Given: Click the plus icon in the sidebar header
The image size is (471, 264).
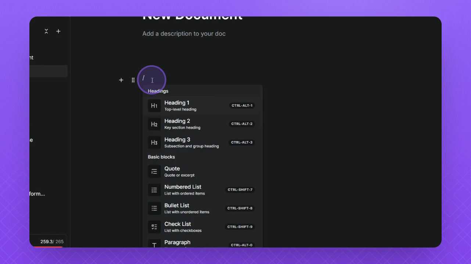Looking at the screenshot, I should pos(58,32).
